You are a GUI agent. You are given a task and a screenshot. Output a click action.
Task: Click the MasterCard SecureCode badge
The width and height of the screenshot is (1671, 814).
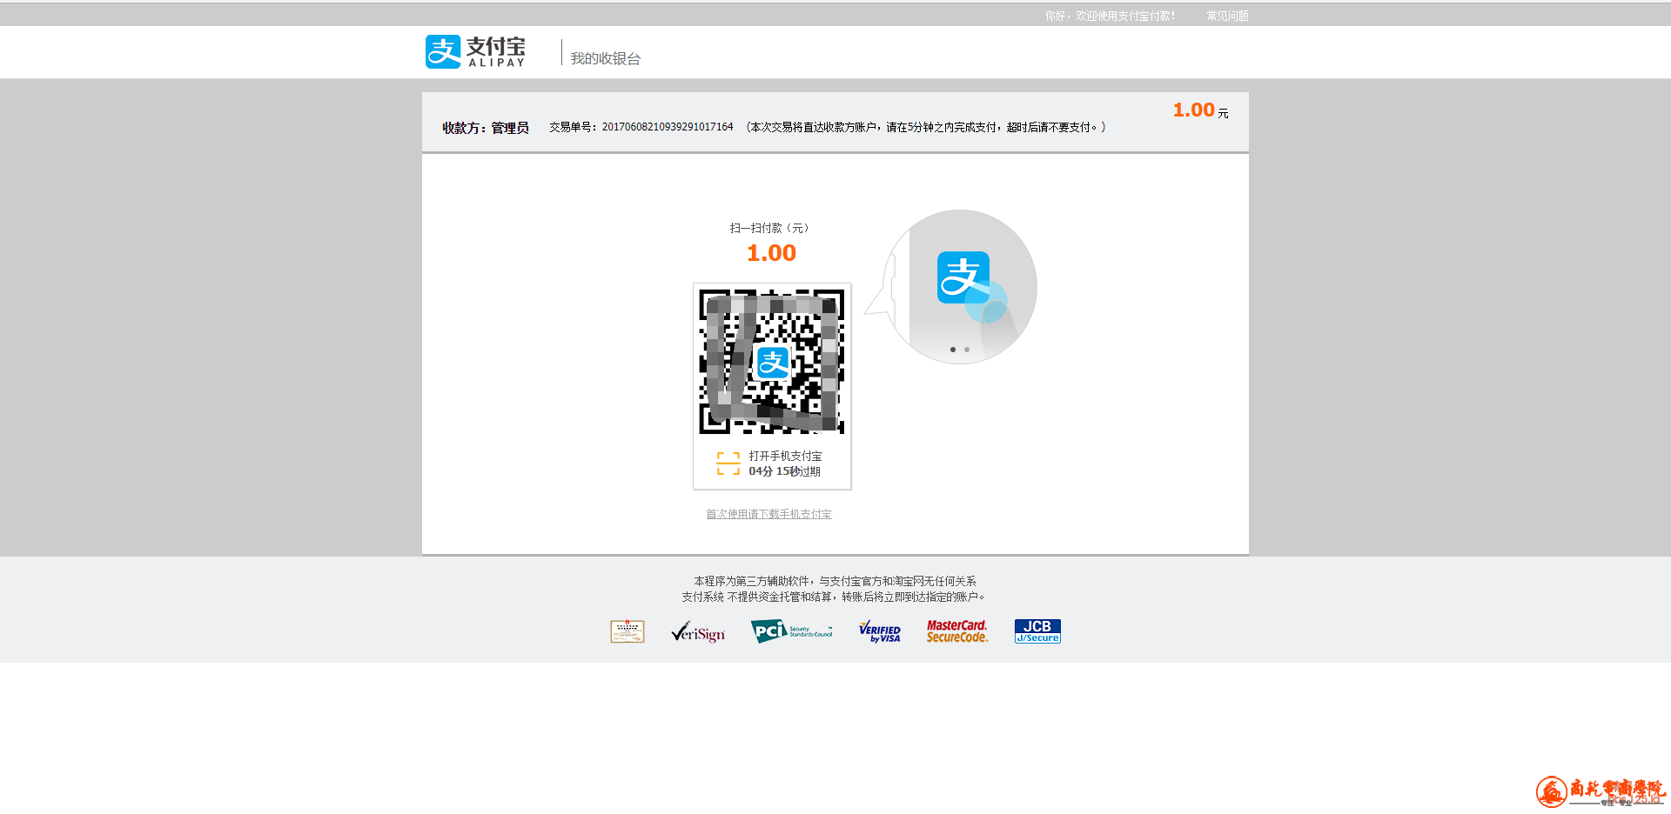[957, 631]
